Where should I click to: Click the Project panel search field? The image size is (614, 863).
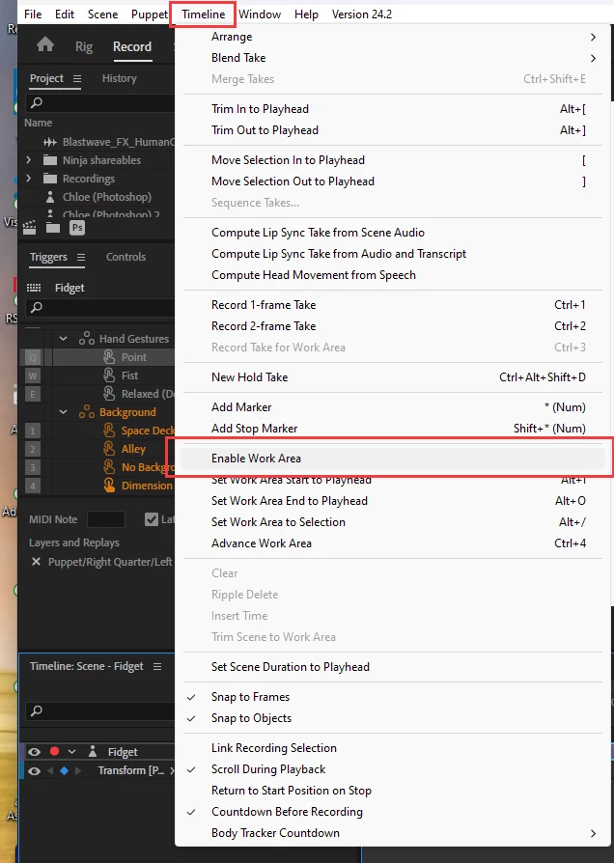point(100,102)
